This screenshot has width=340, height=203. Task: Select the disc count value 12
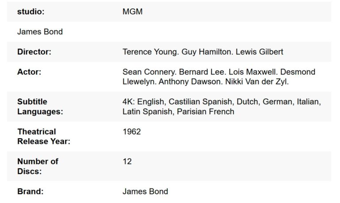[x=127, y=162]
